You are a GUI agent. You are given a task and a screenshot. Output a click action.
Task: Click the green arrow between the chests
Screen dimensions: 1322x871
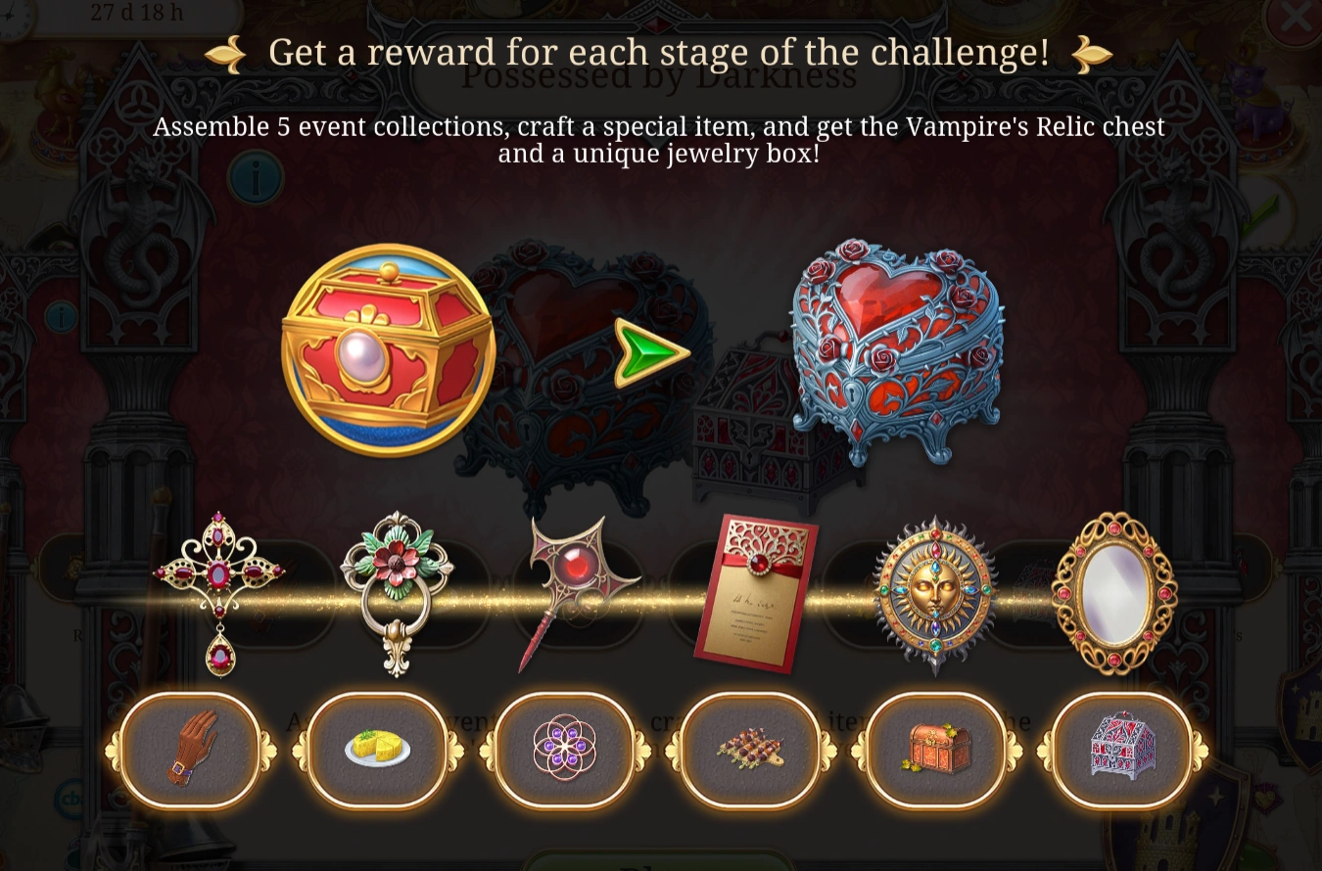(x=651, y=352)
